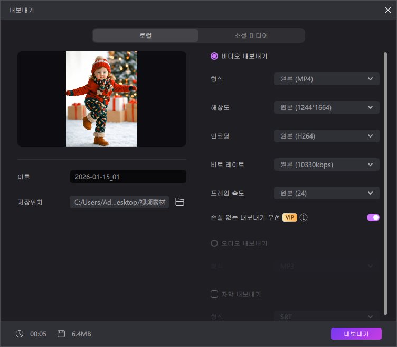Viewport: 397px width, 347px height.
Task: Click the folder icon to browse save location
Action: pos(180,202)
